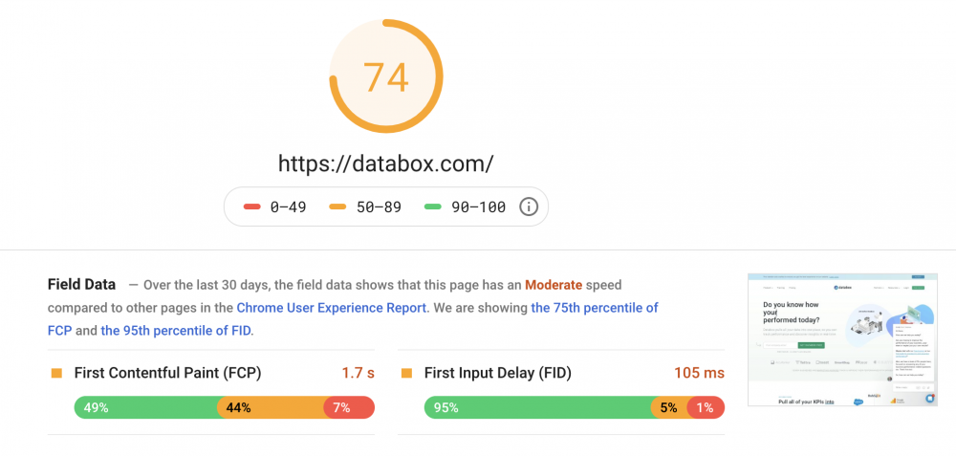
Task: Click the 105 ms FID value
Action: click(700, 373)
